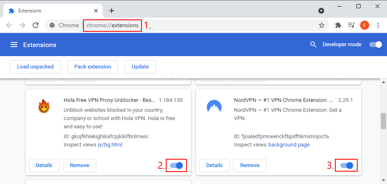Click the NordVPN mountain logo

(x=214, y=106)
